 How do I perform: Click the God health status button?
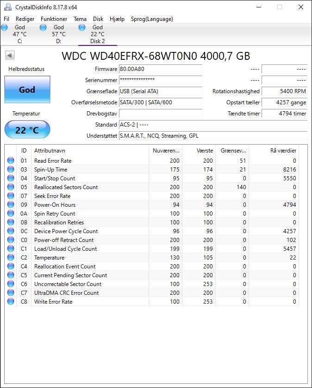[27, 89]
